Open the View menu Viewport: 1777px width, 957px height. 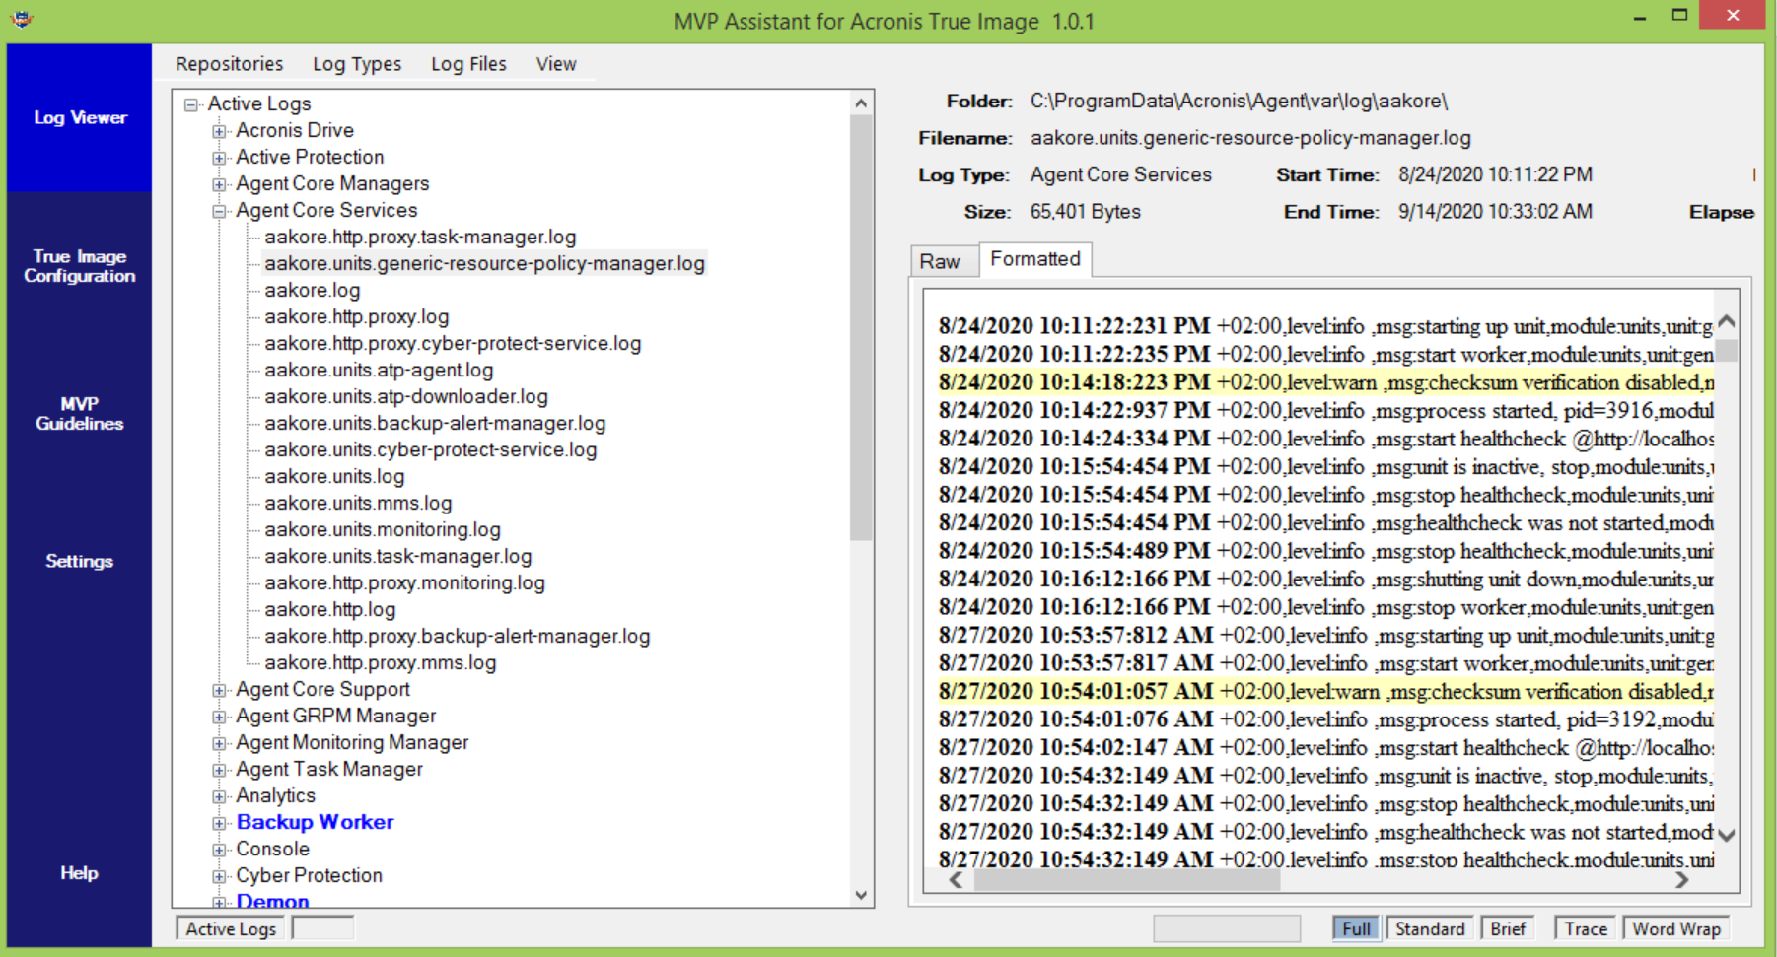[555, 63]
